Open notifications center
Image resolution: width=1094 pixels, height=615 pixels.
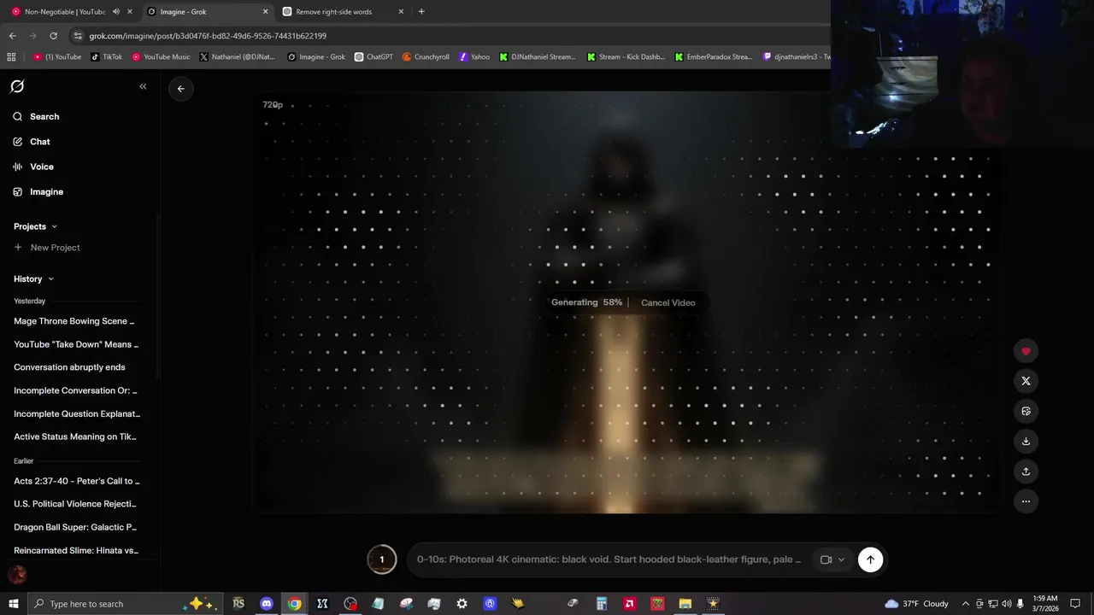1075,604
